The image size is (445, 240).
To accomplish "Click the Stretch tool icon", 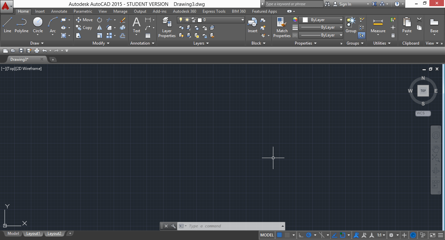I will (79, 35).
